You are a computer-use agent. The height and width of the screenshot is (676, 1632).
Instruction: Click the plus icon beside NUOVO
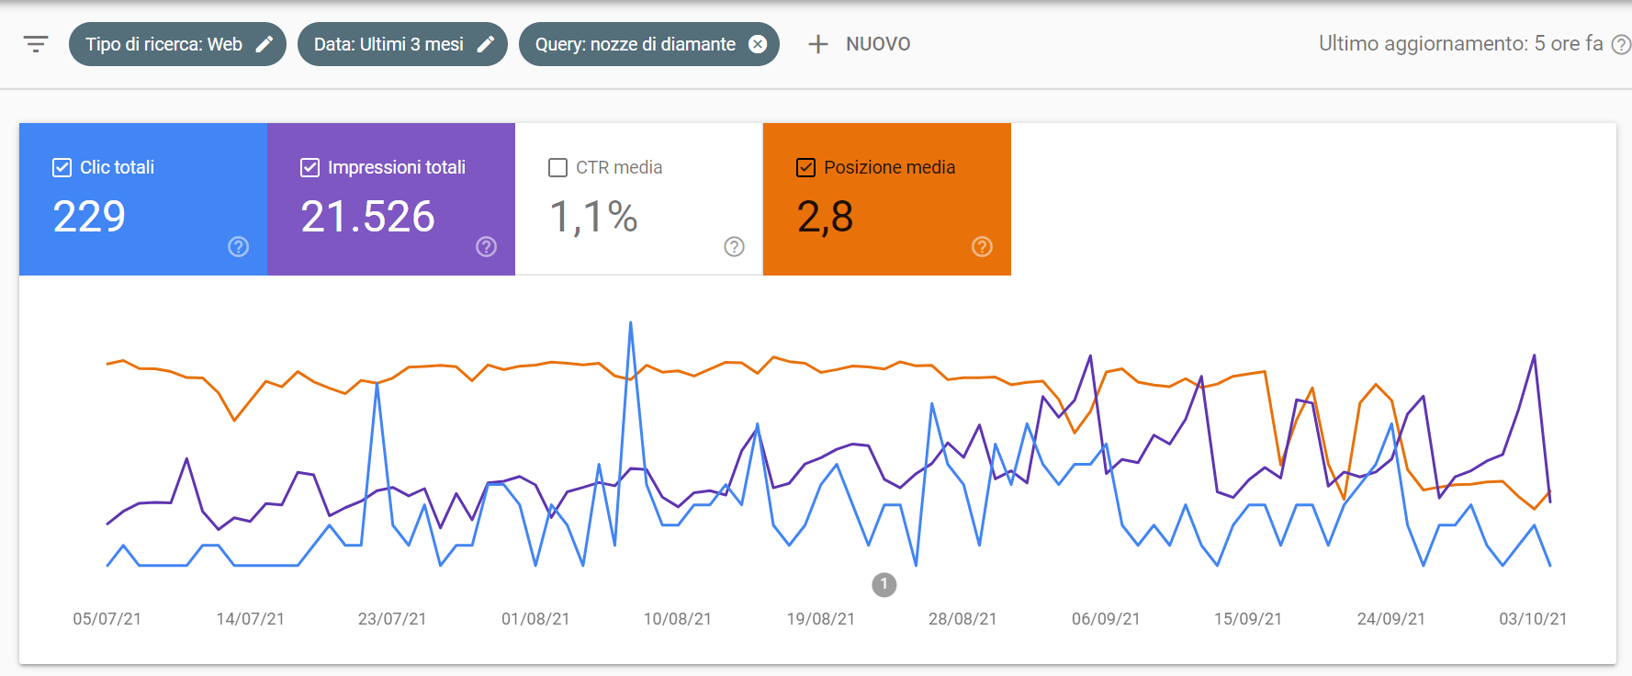click(818, 44)
